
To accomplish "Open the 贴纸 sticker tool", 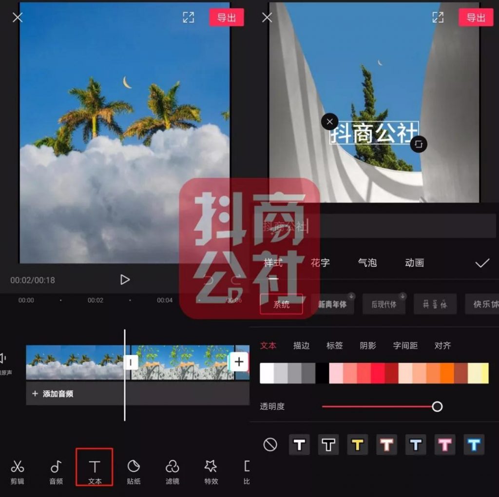I will click(x=134, y=472).
